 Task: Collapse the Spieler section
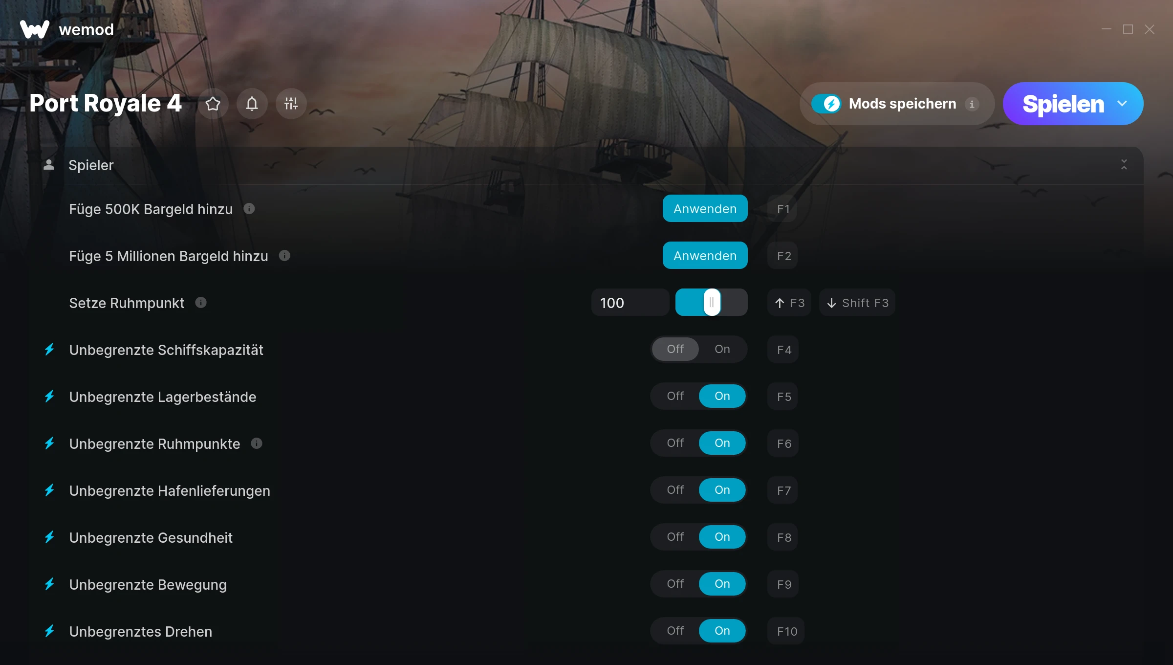(x=1124, y=165)
